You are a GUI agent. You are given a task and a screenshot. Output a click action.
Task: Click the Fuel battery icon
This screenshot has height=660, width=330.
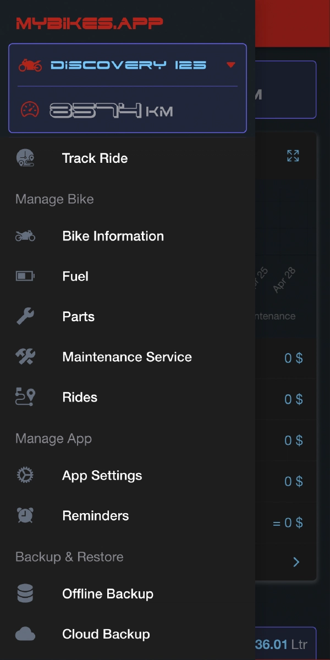pos(25,276)
